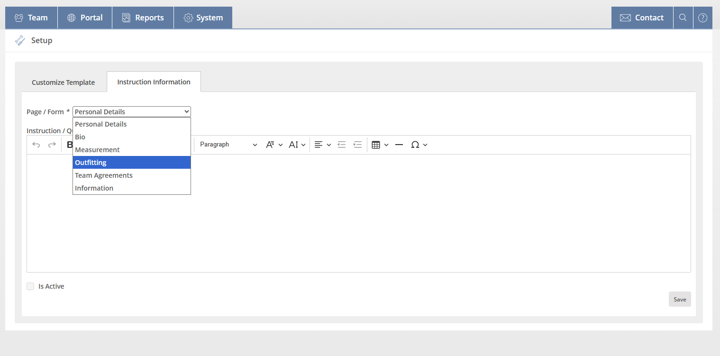The height and width of the screenshot is (356, 720).
Task: Open the insert table tool
Action: tap(380, 145)
